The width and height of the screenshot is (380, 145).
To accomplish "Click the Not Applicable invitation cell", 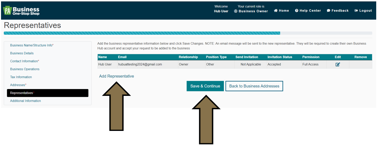I will click(x=250, y=65).
